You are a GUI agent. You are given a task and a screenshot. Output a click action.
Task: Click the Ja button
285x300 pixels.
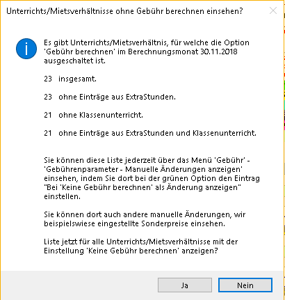[185, 285]
